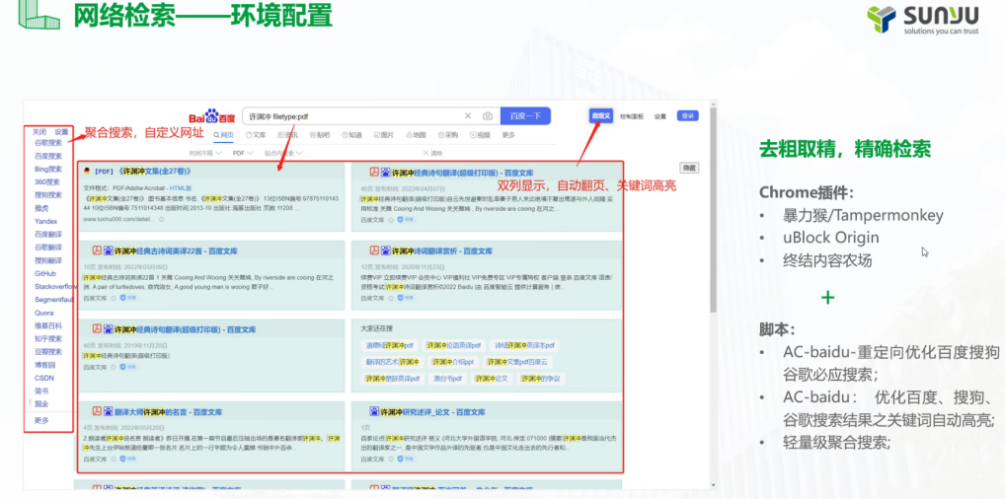Open the 谷歌搜索 link in the sidebar
The image size is (1005, 499).
pyautogui.click(x=48, y=143)
